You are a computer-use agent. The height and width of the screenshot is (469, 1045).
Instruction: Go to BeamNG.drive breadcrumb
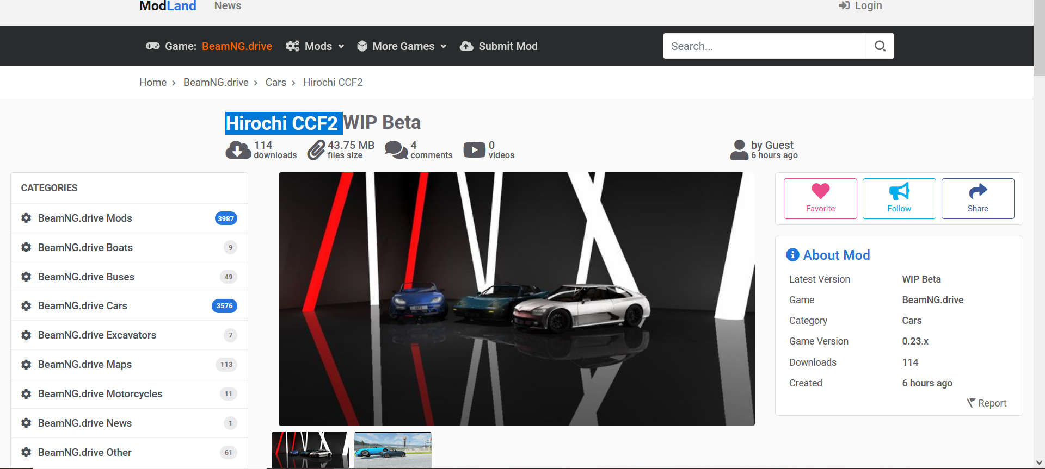pos(216,82)
